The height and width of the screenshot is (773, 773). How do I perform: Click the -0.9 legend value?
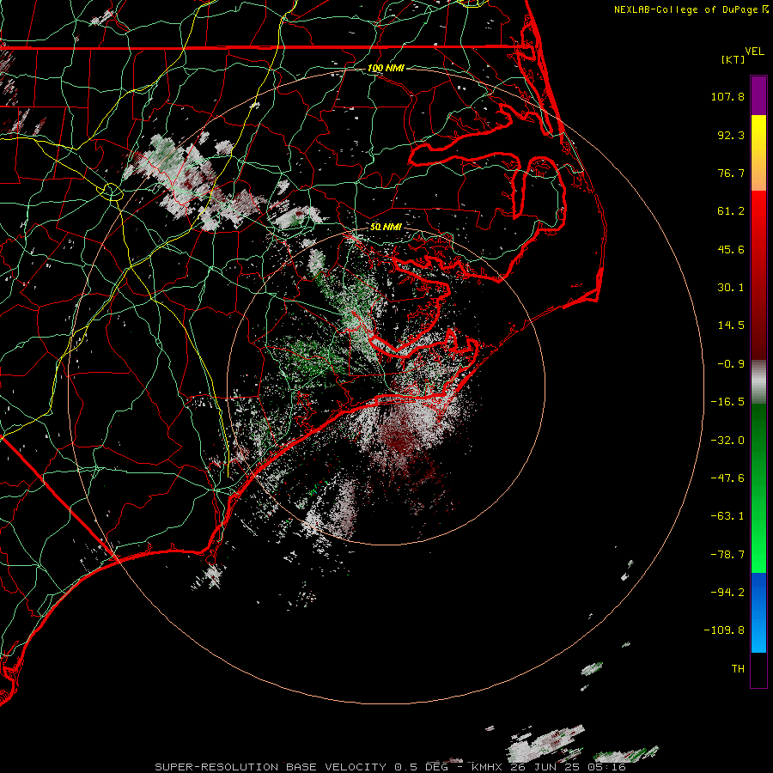[x=731, y=364]
